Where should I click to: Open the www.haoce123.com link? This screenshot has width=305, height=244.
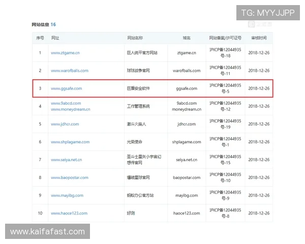(x=69, y=213)
